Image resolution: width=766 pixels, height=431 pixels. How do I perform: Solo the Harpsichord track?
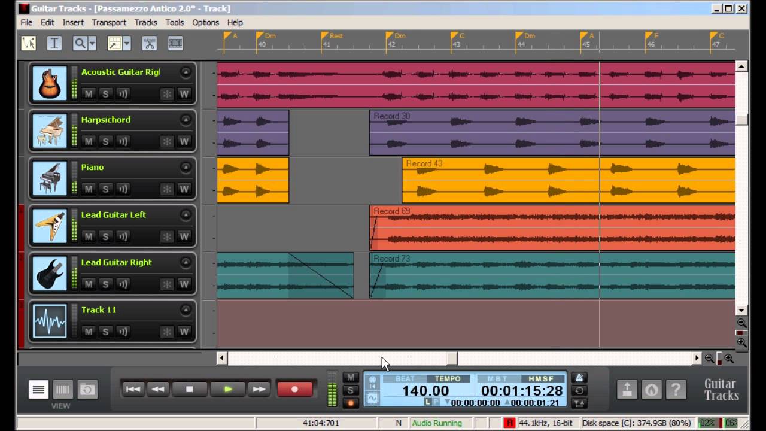(x=105, y=141)
